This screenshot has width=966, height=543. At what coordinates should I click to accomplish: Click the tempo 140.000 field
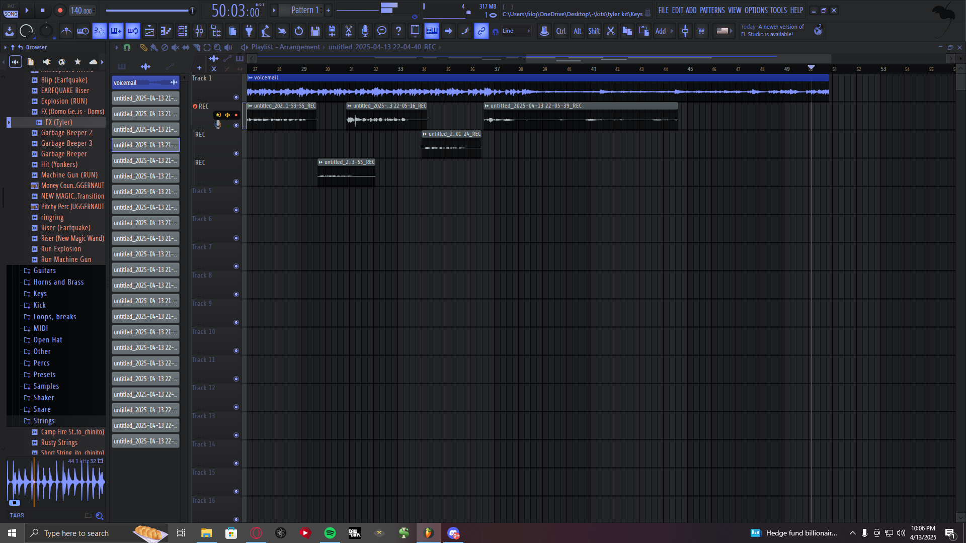(x=81, y=11)
